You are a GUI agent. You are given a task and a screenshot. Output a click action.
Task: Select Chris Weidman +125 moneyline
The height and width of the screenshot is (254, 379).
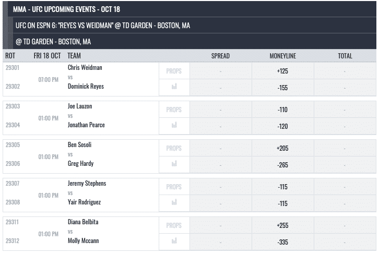click(x=283, y=71)
